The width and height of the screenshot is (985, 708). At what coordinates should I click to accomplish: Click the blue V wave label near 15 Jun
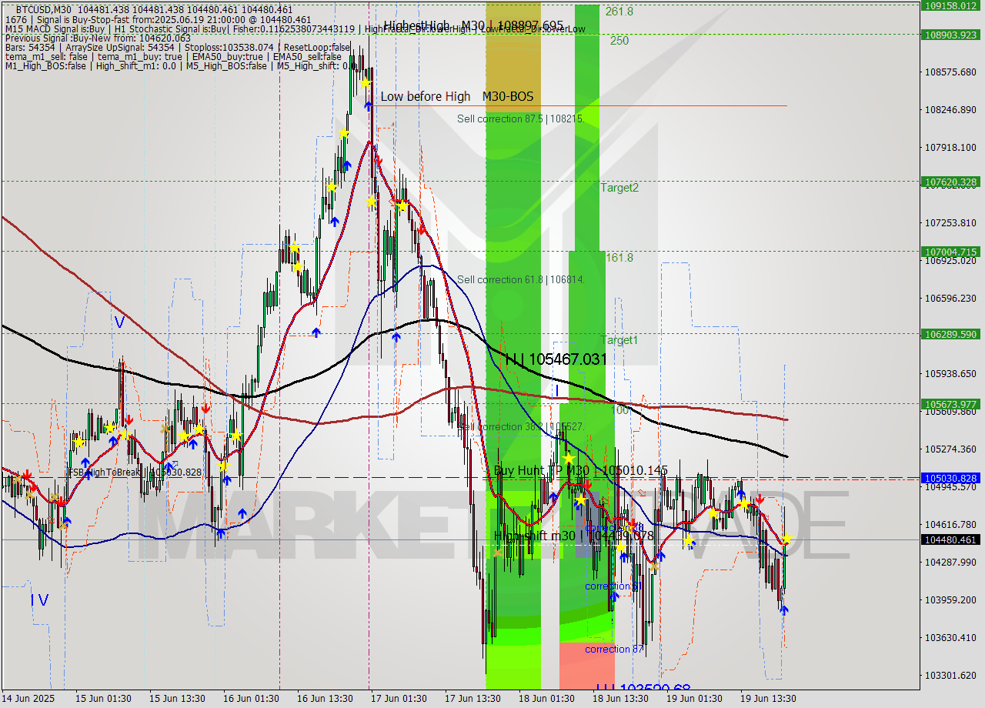coord(119,322)
